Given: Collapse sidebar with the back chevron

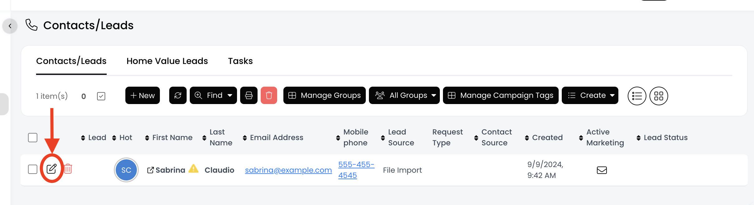Looking at the screenshot, I should [10, 26].
